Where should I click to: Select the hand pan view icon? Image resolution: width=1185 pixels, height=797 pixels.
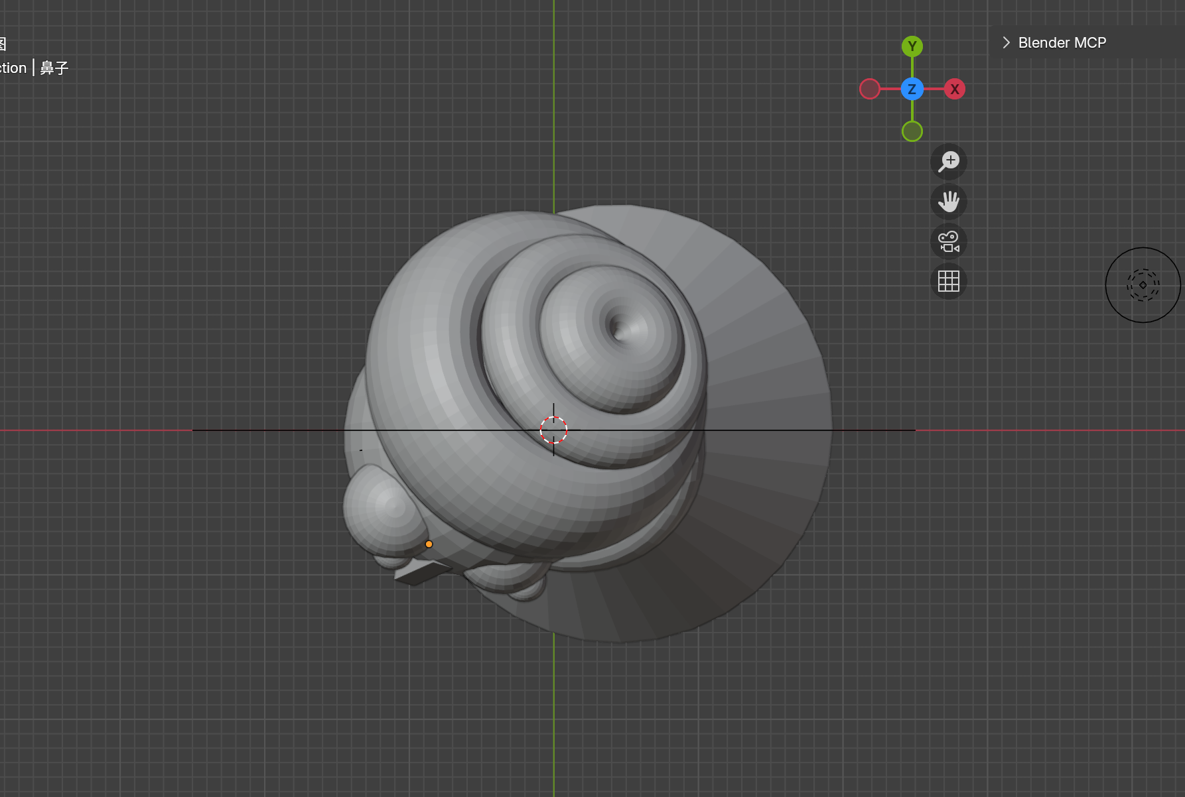[x=949, y=202]
